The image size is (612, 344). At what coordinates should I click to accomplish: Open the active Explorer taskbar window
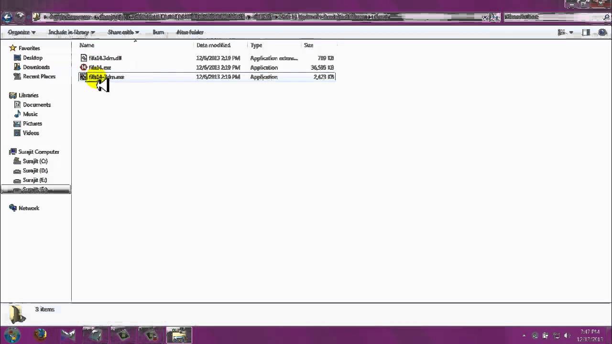pyautogui.click(x=179, y=335)
